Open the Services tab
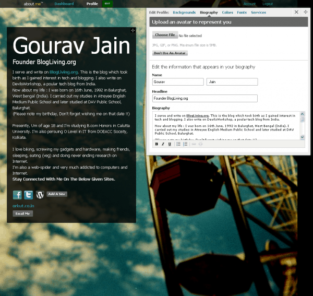313x296 pixels. pyautogui.click(x=258, y=12)
